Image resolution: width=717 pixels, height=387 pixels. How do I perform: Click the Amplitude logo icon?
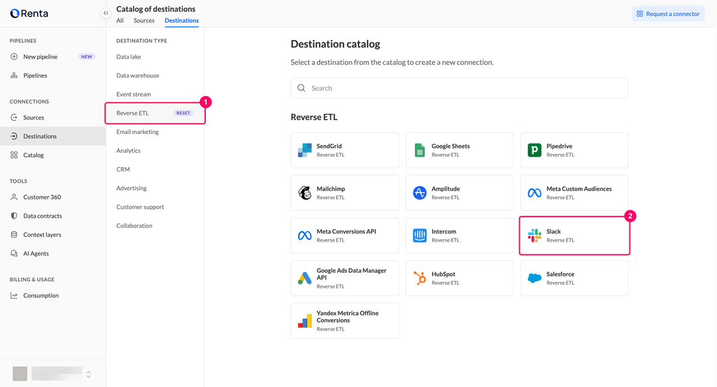[420, 193]
